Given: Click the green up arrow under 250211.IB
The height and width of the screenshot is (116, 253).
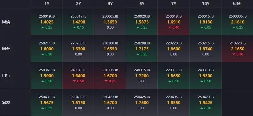Looking at the screenshot, I should coord(43,54).
